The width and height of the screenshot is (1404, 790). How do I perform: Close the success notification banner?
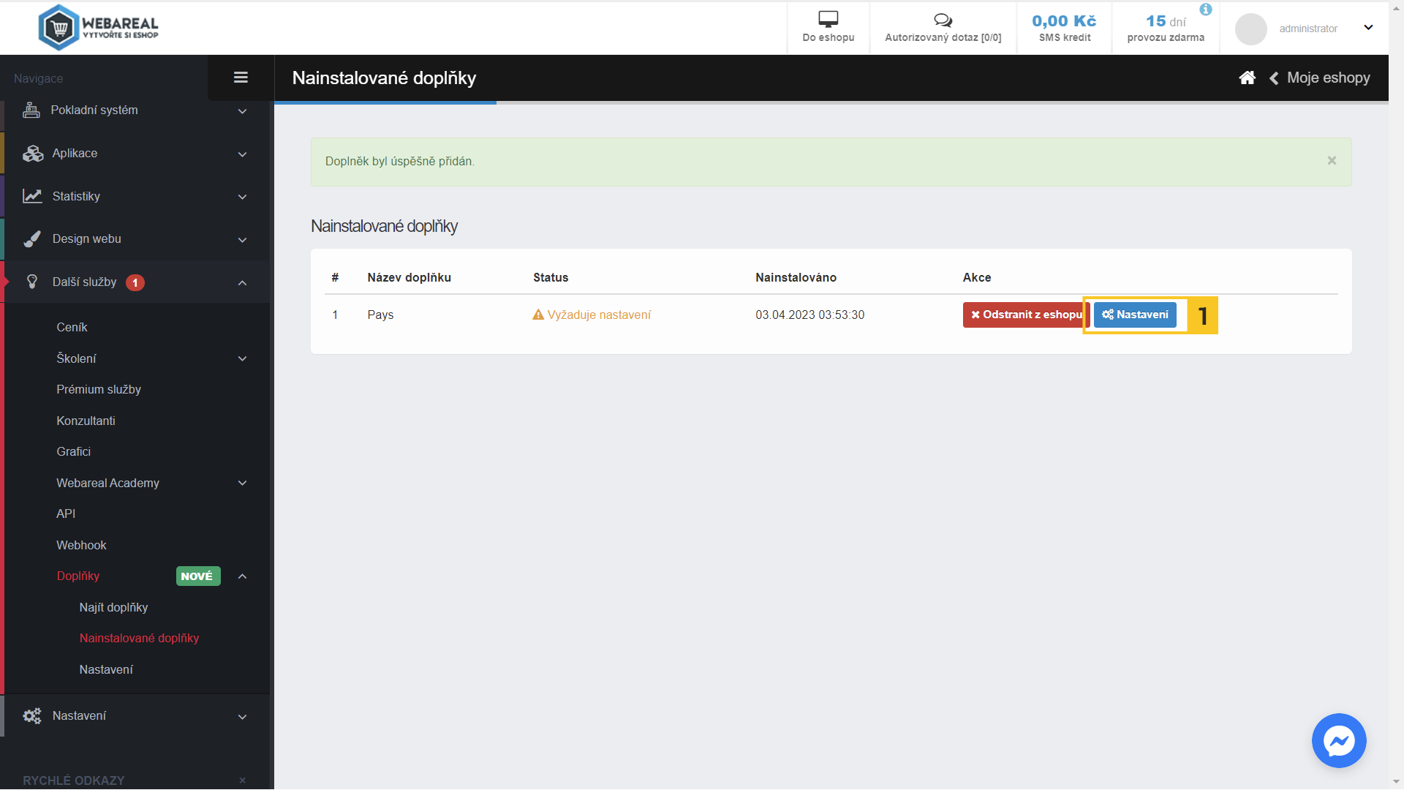1332,161
